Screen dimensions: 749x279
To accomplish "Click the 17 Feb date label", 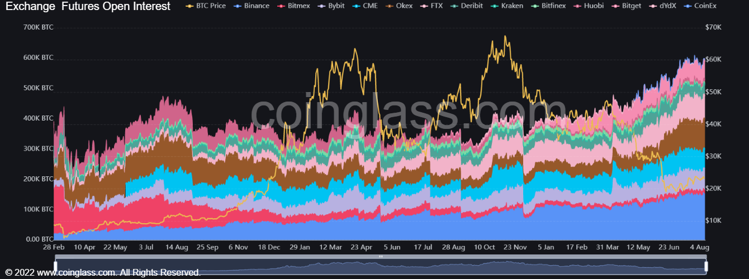I will (x=577, y=247).
